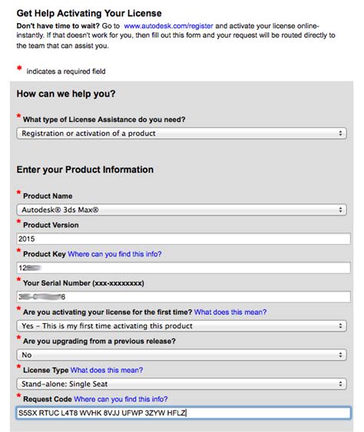This screenshot has height=432, width=364.
Task: Click arrows on the License Type dropdown
Action: point(340,384)
